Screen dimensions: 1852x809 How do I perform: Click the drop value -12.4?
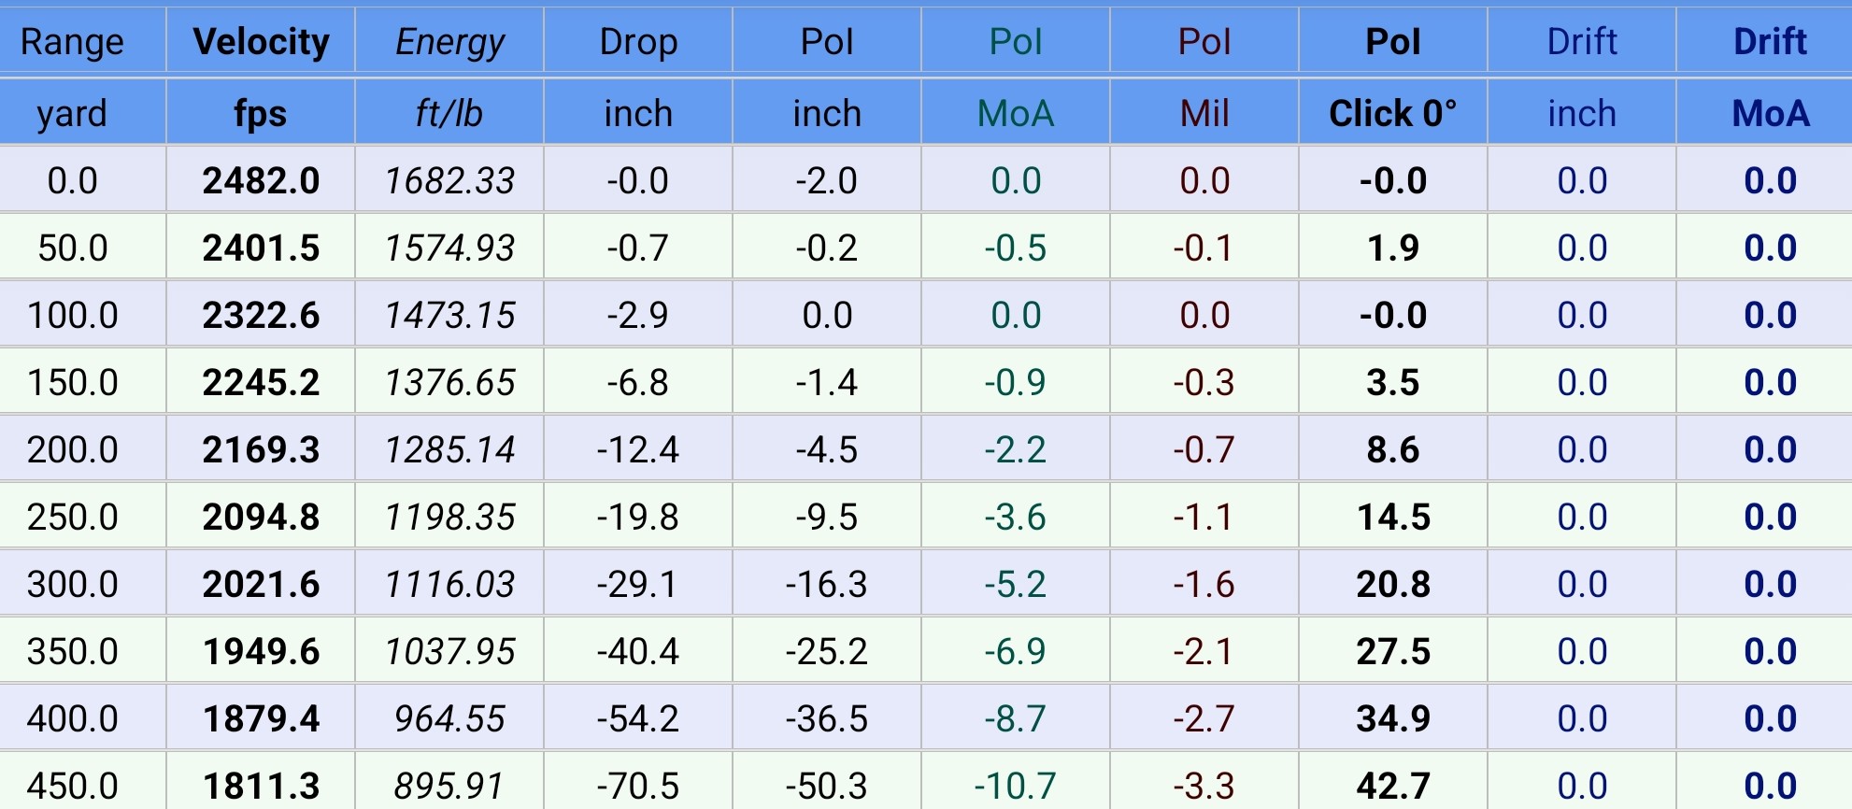[x=638, y=449]
